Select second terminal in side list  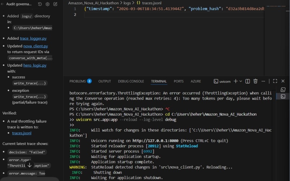coord(283,96)
